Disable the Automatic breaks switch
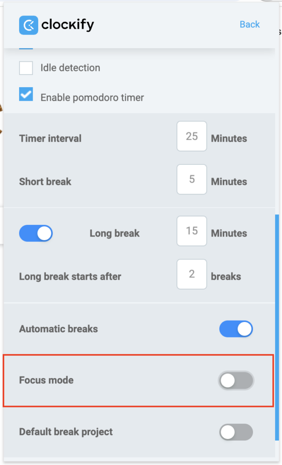282x465 pixels. [236, 329]
